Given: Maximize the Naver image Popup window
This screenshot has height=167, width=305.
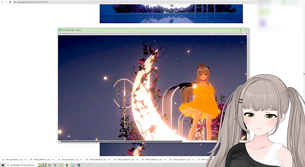Looking at the screenshot, I should tap(241, 29).
